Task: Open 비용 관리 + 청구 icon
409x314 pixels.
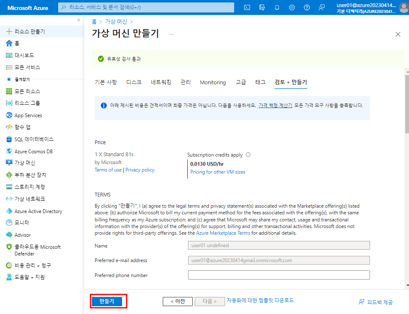Action: coord(9,265)
